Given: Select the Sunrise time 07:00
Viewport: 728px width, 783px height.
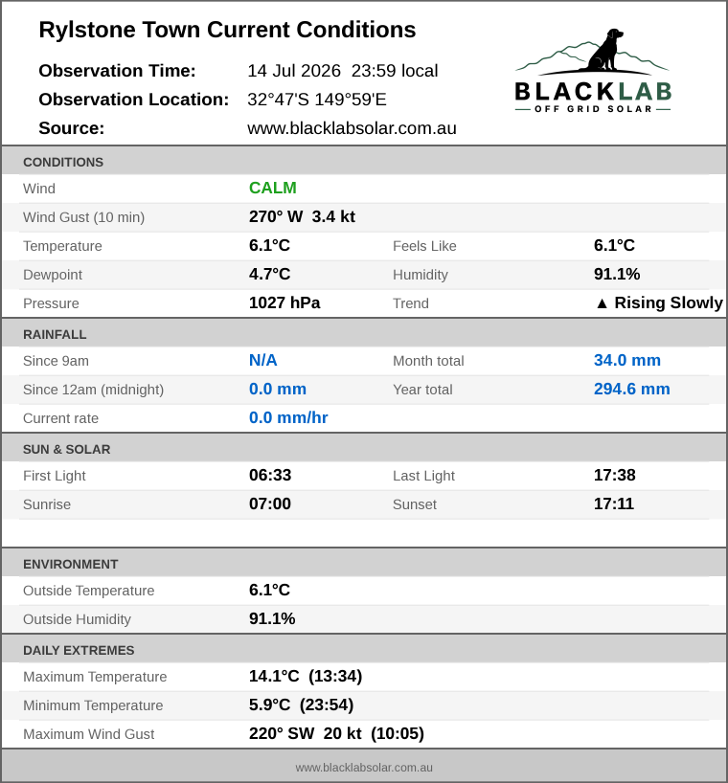Looking at the screenshot, I should pyautogui.click(x=270, y=503).
